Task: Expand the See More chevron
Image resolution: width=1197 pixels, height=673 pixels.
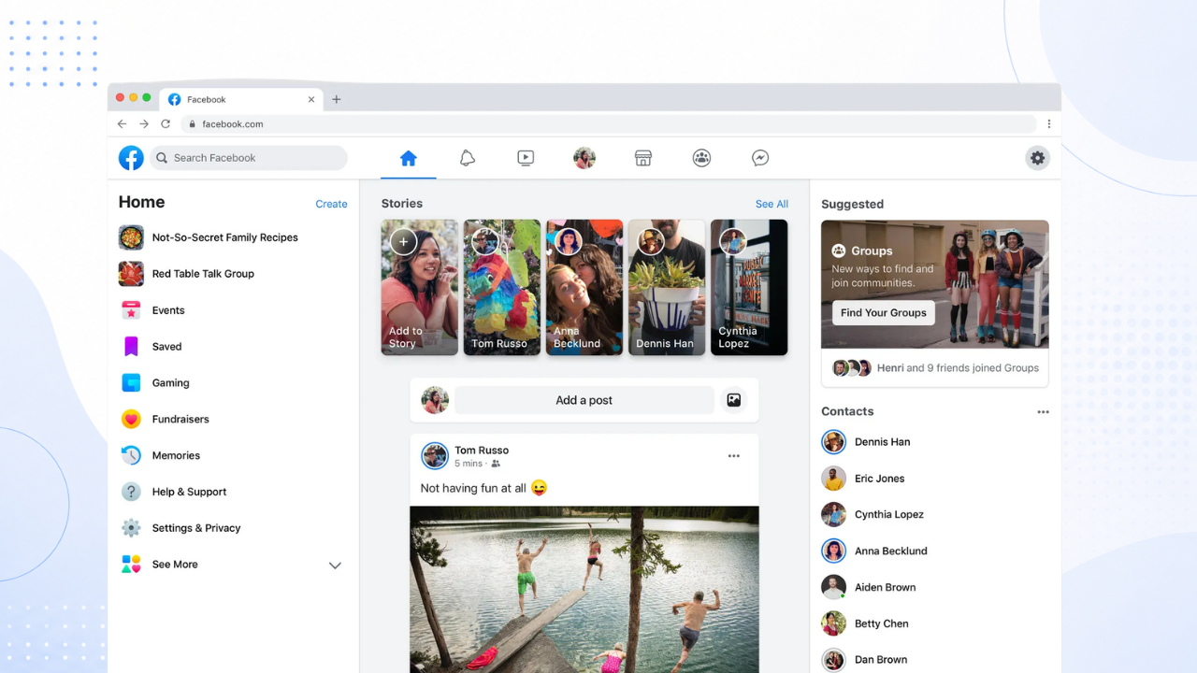Action: [x=335, y=566]
